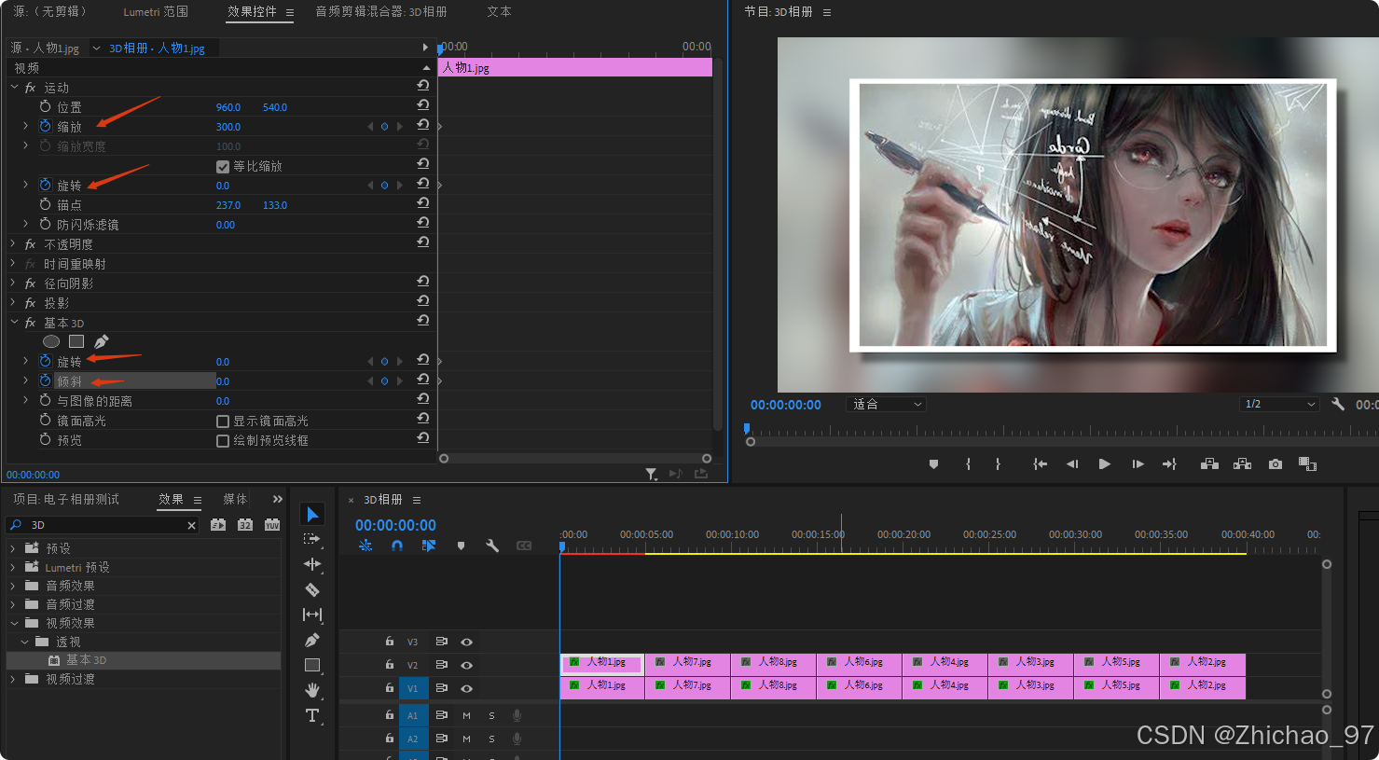Collapse the 运动 effect group
Image resolution: width=1379 pixels, height=760 pixels.
tap(14, 87)
